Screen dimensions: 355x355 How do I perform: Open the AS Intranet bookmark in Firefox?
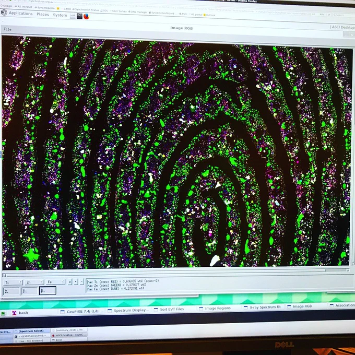click(24, 7)
